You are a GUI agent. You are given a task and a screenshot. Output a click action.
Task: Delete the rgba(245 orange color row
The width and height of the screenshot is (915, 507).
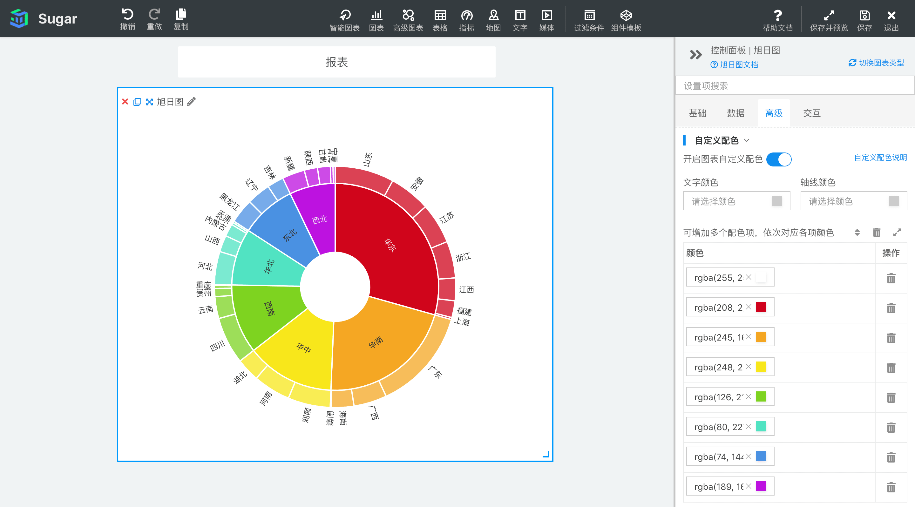(891, 338)
